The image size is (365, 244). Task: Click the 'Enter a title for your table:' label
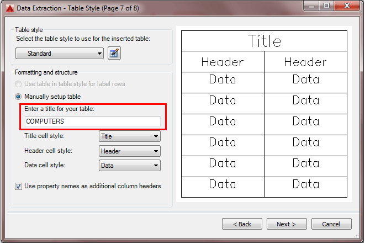tap(59, 109)
